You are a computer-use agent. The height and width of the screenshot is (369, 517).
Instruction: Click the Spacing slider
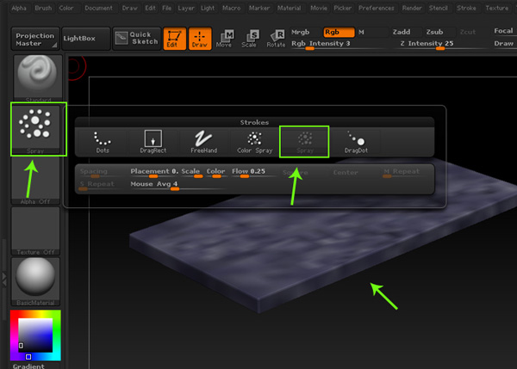tap(103, 173)
